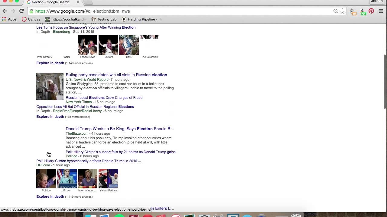Click the TIME thumbnail image
Image resolution: width=387 pixels, height=217 pixels.
coord(129,45)
